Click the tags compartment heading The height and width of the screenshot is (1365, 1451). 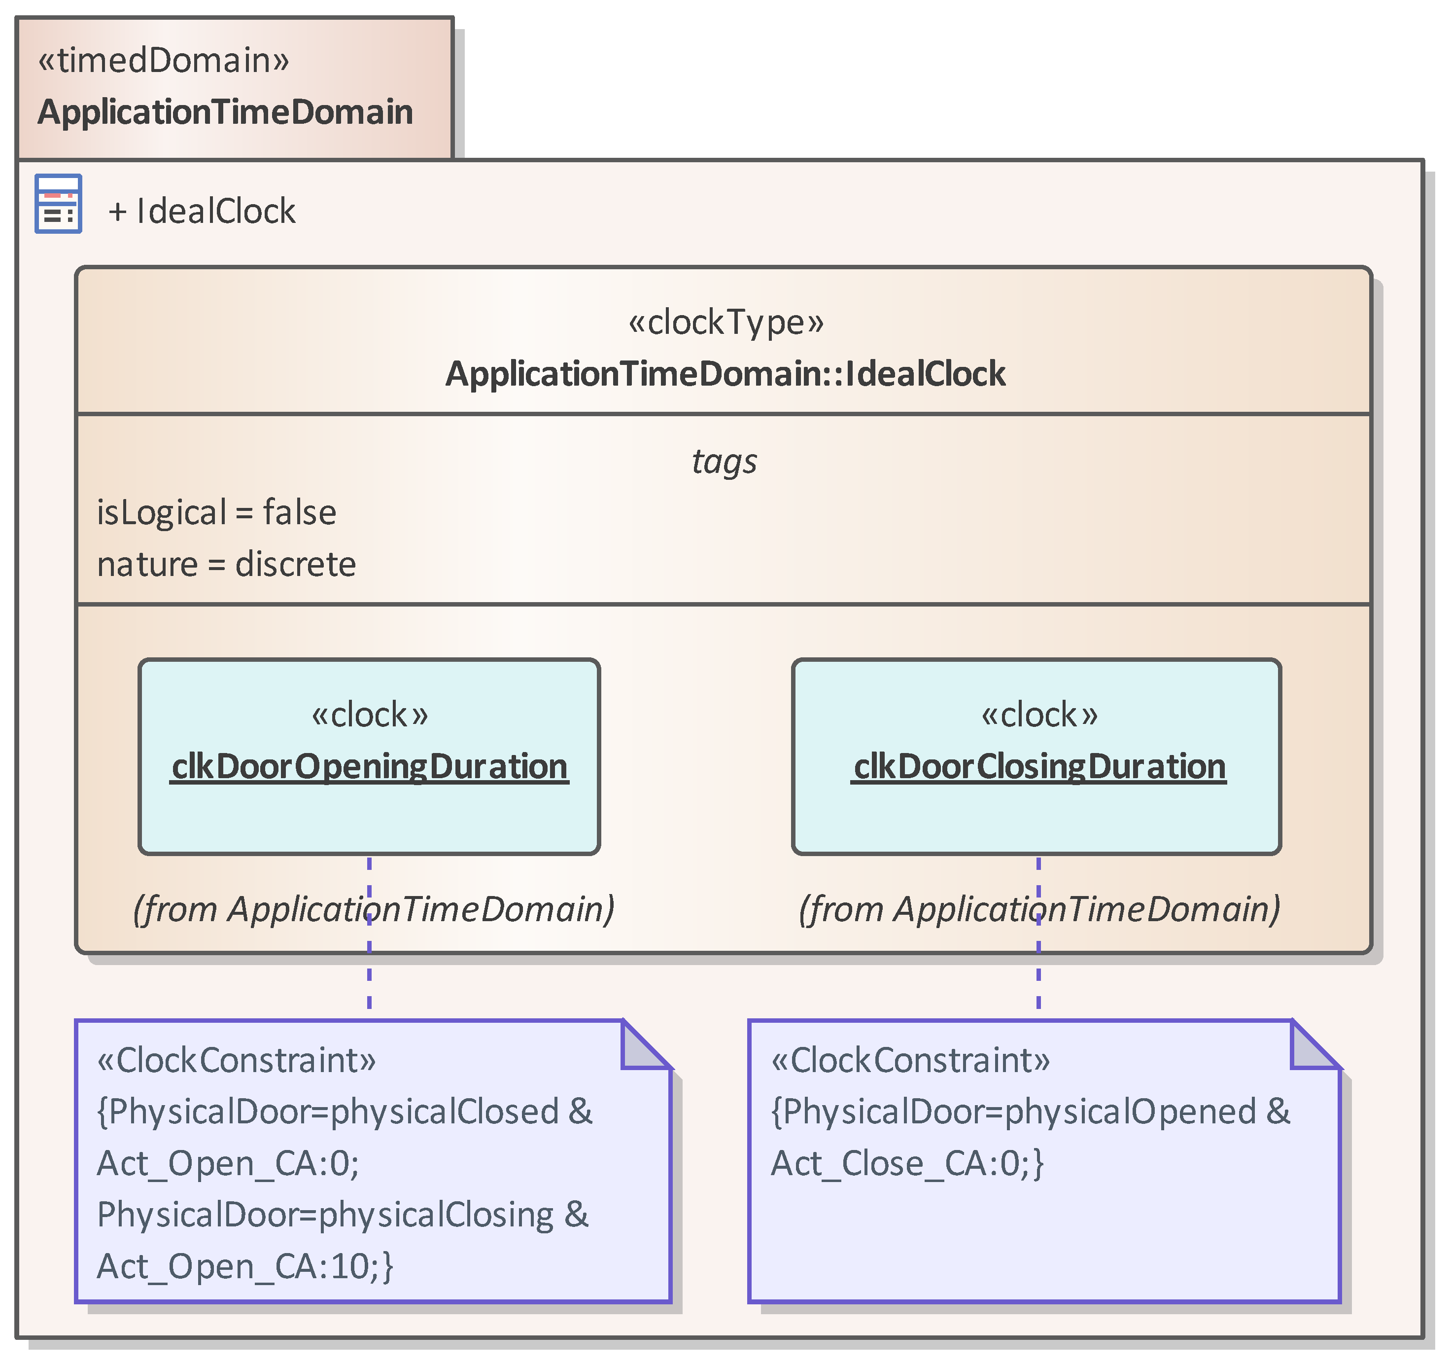coord(724,462)
